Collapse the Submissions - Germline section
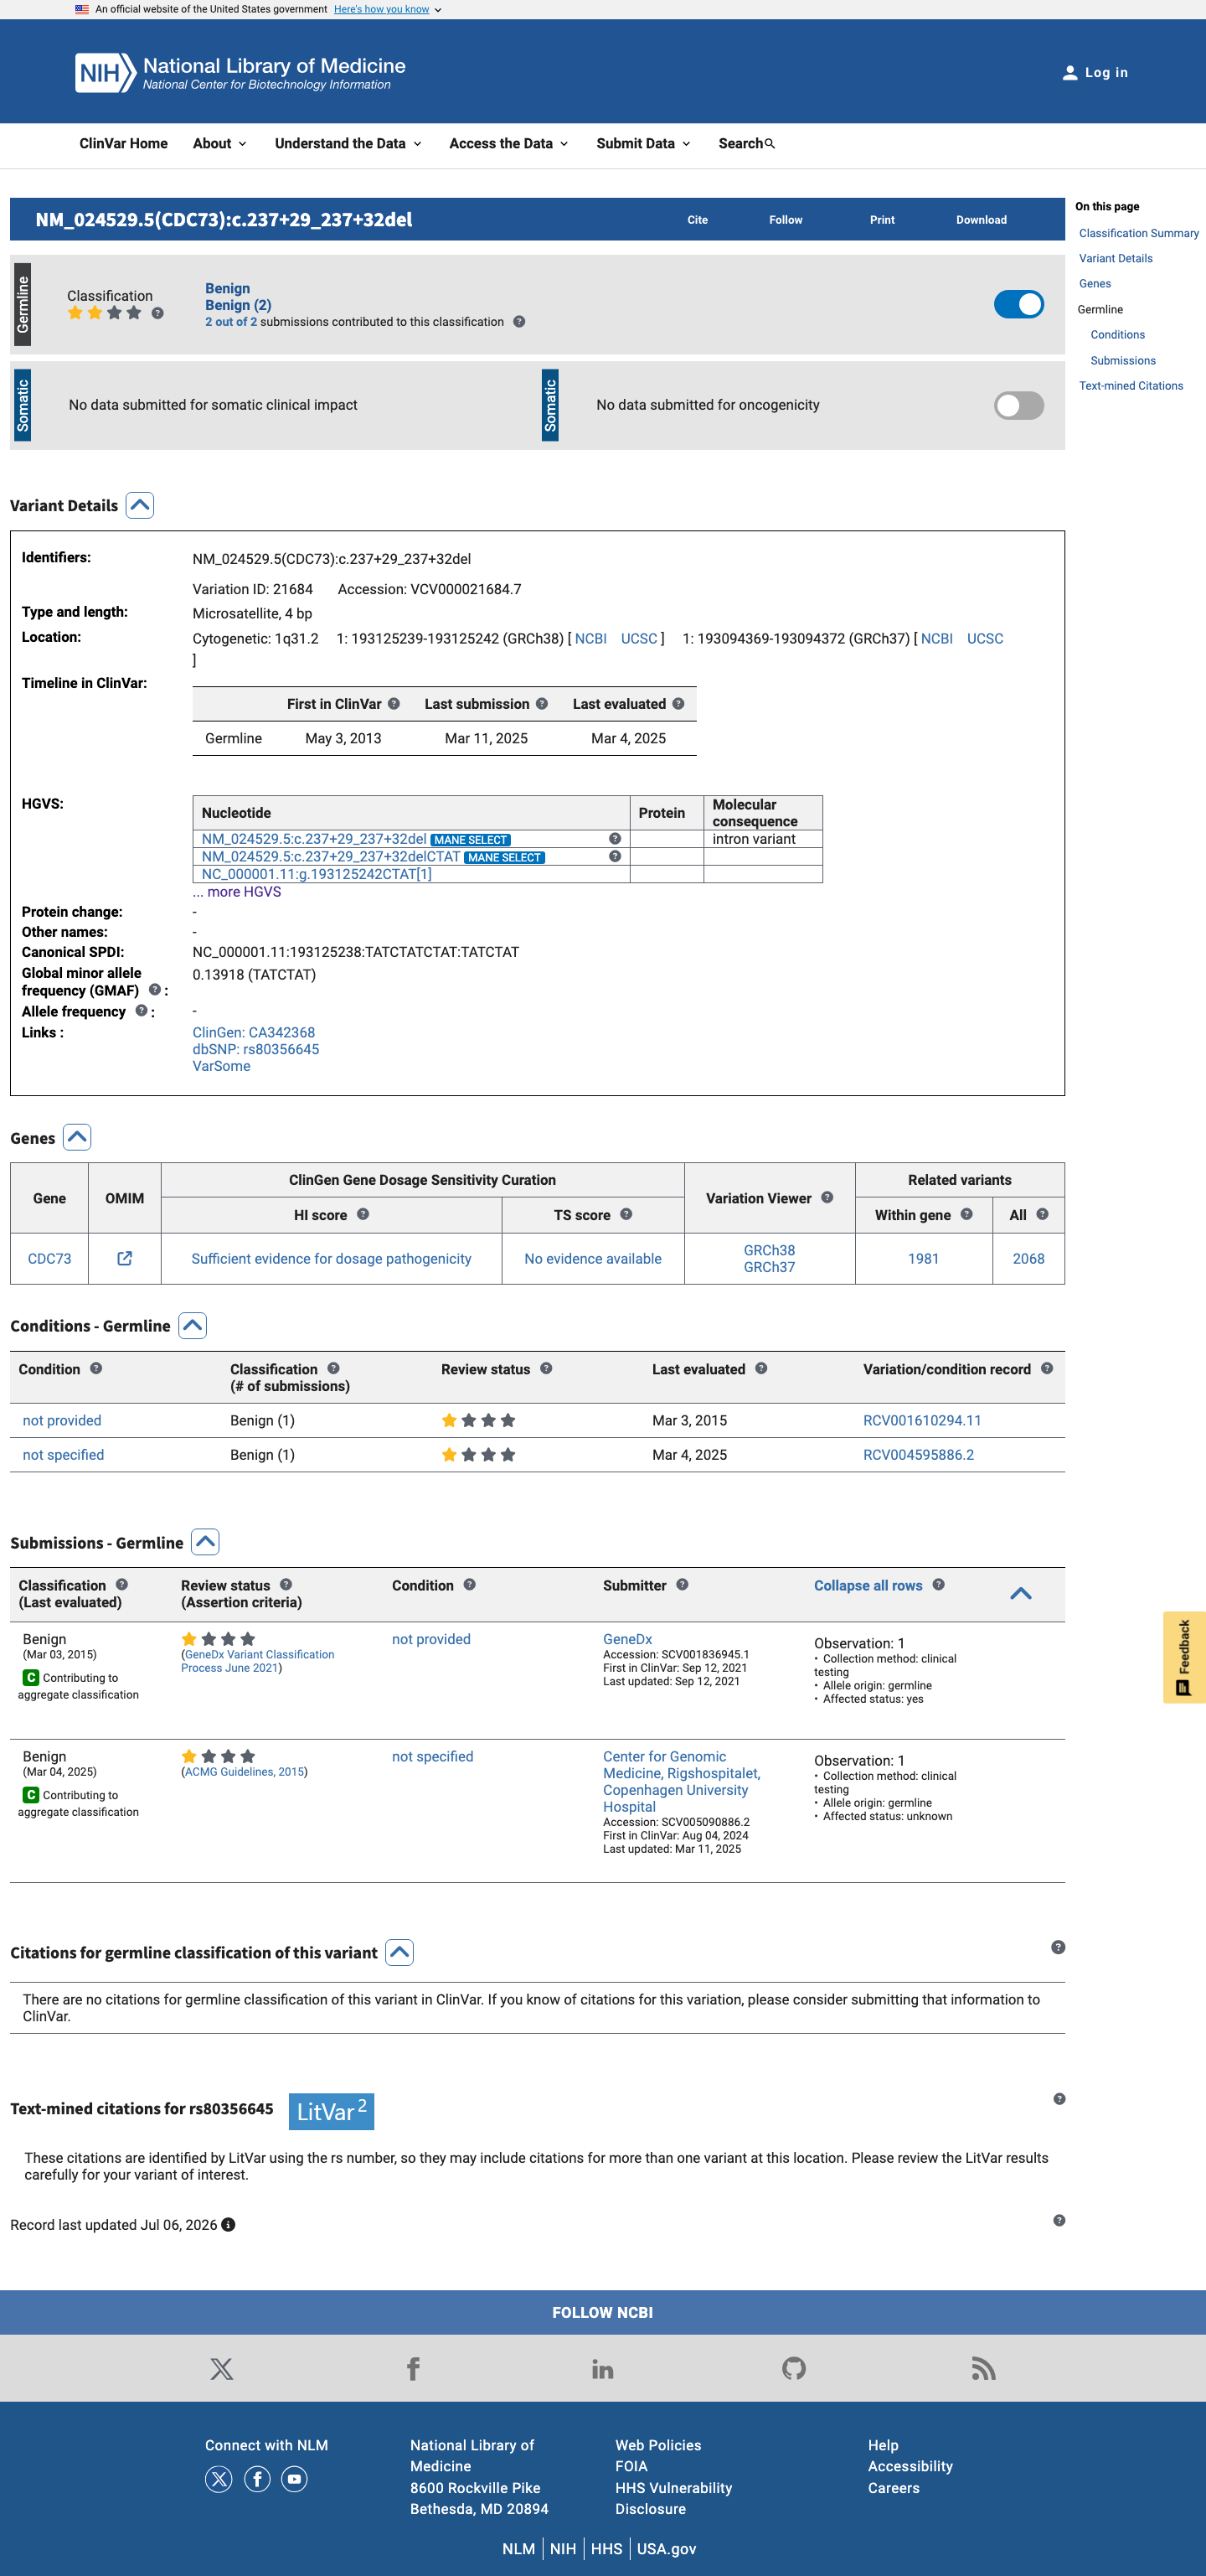The height and width of the screenshot is (2576, 1206). [x=206, y=1543]
